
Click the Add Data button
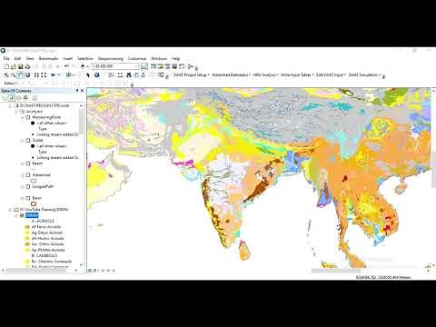tap(83, 66)
